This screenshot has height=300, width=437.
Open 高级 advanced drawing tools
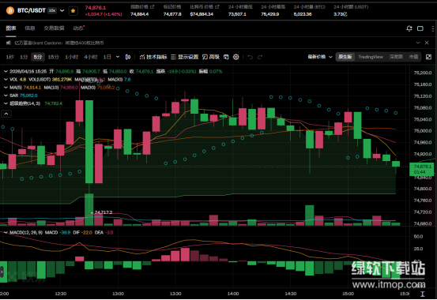tap(211, 57)
